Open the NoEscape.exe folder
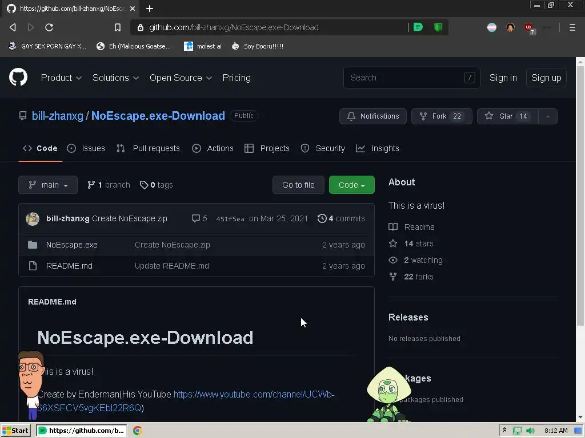Screen dimensions: 585x438 click(x=71, y=245)
